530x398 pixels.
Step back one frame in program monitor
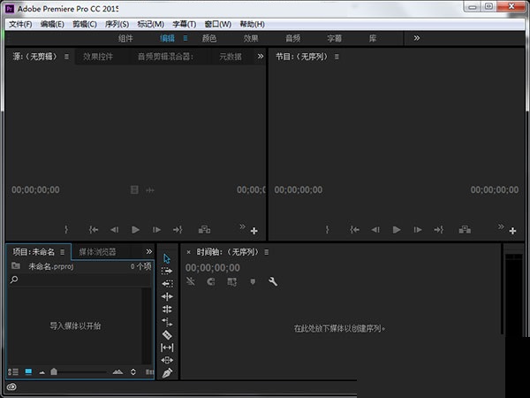pyautogui.click(x=375, y=230)
